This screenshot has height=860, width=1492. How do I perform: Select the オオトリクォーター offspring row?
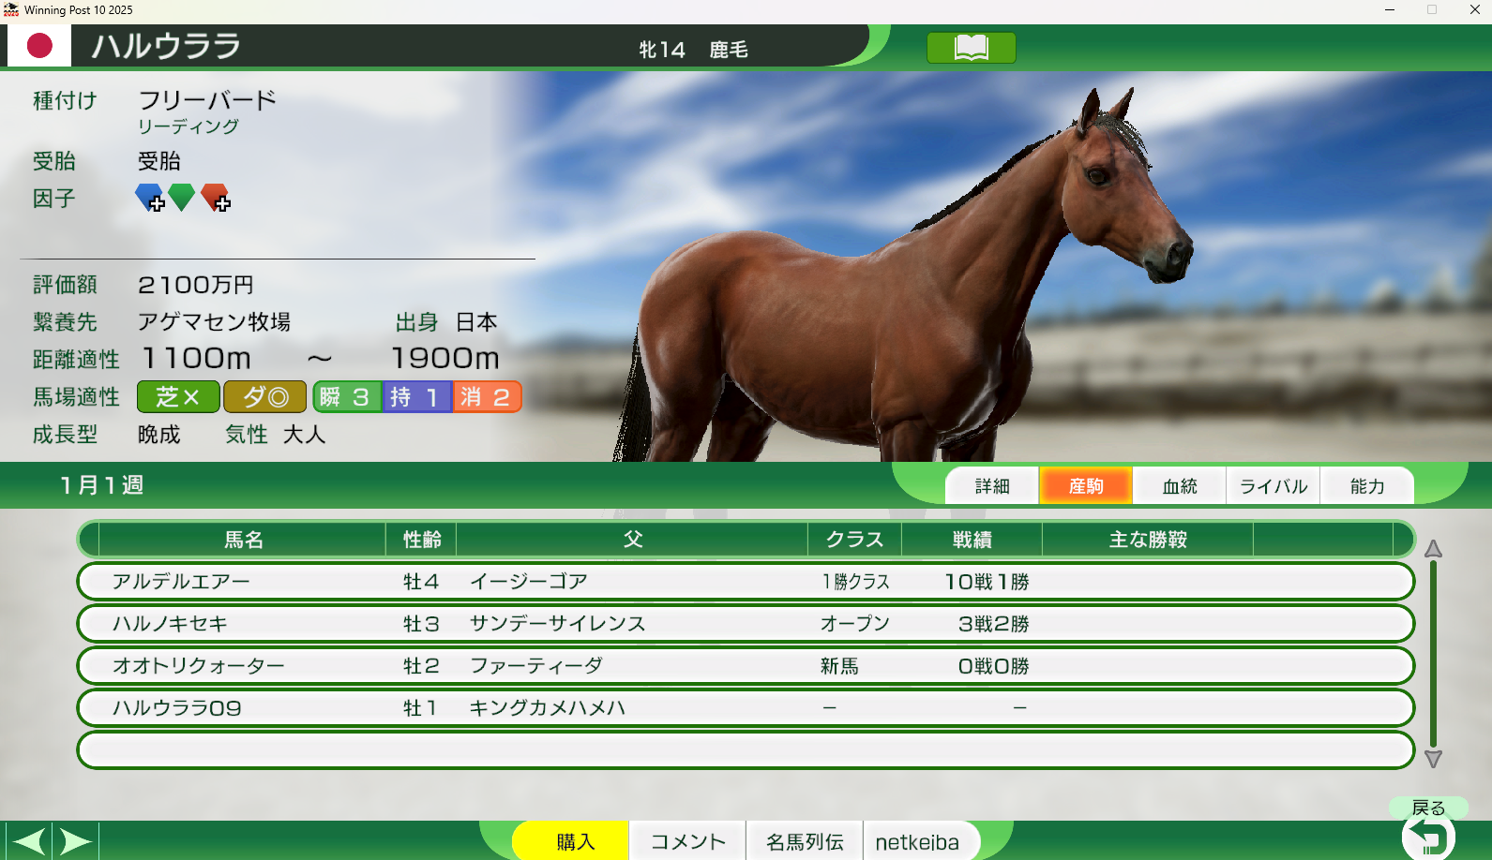746,666
